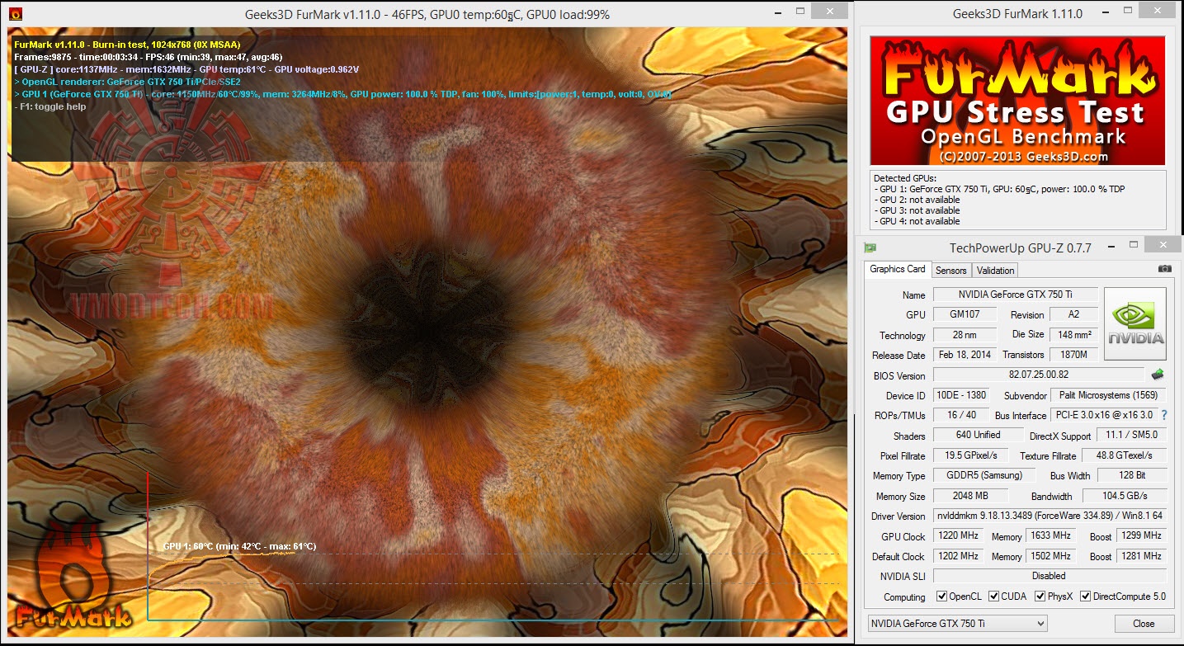Click the BIOS Version field 82.07.25.00.82
The width and height of the screenshot is (1184, 646).
tap(1039, 375)
